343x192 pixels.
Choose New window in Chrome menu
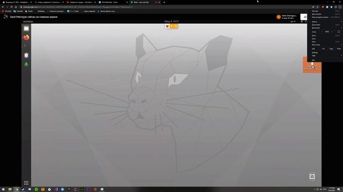coord(325,14)
